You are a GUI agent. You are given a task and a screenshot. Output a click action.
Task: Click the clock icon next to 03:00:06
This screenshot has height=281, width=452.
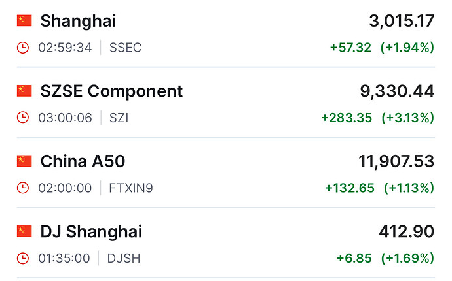23,118
